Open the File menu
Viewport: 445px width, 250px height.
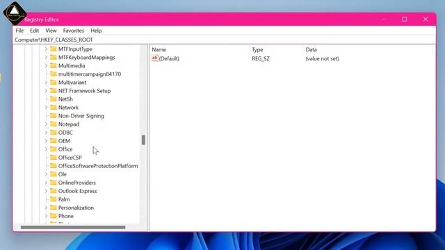tap(19, 31)
